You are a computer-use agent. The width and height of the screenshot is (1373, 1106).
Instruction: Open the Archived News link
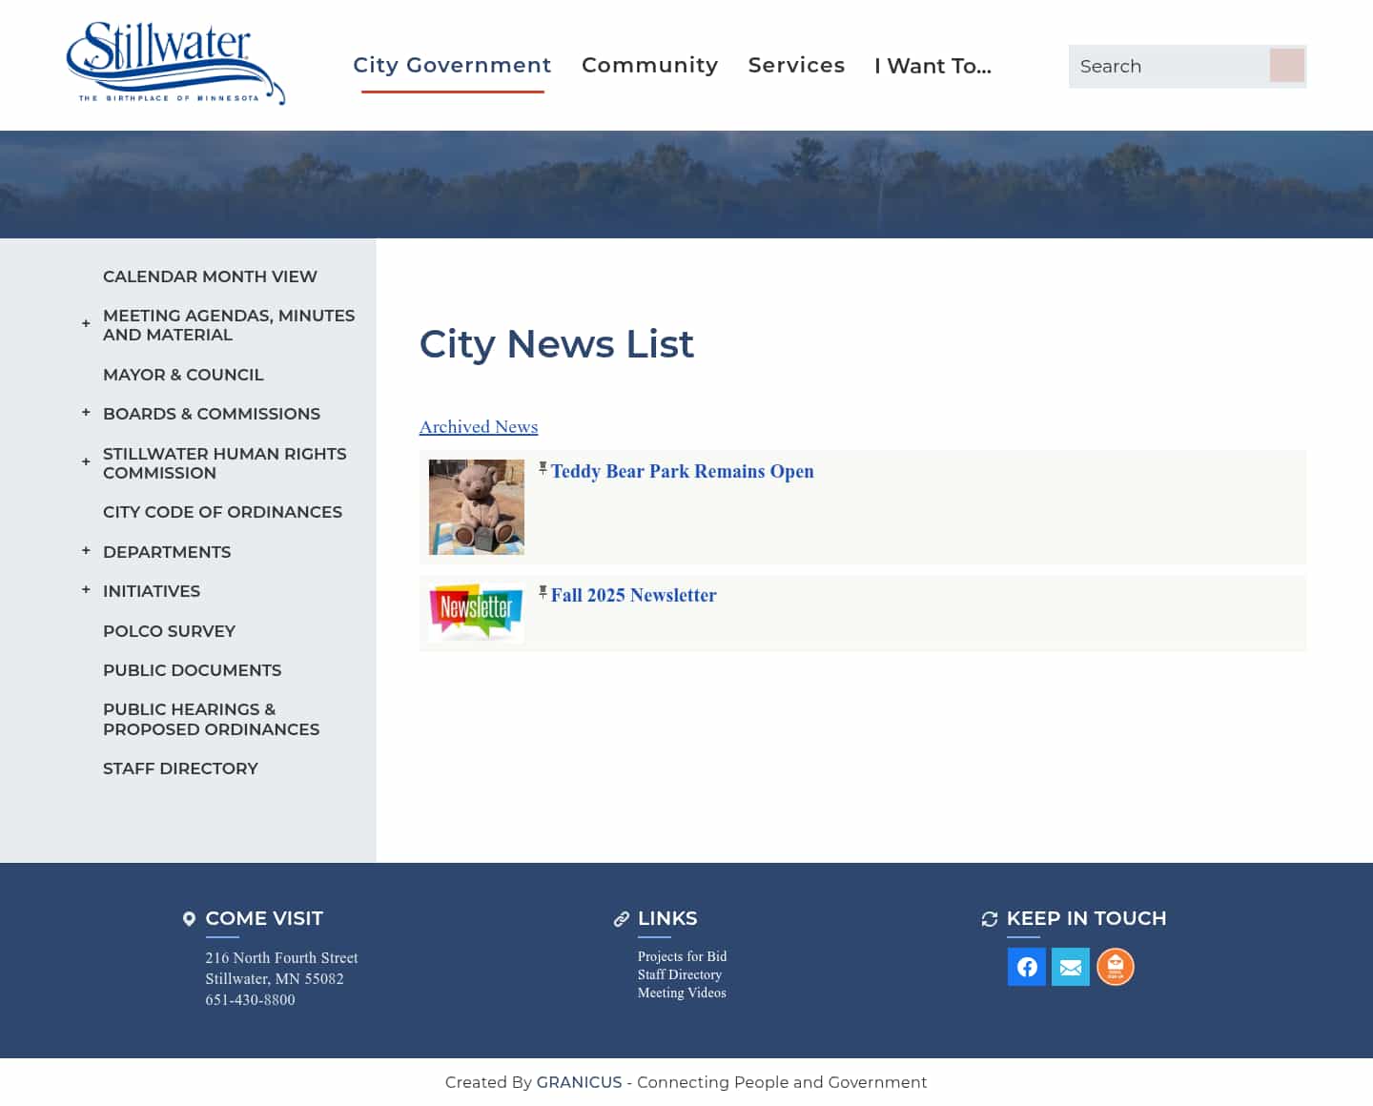[478, 426]
